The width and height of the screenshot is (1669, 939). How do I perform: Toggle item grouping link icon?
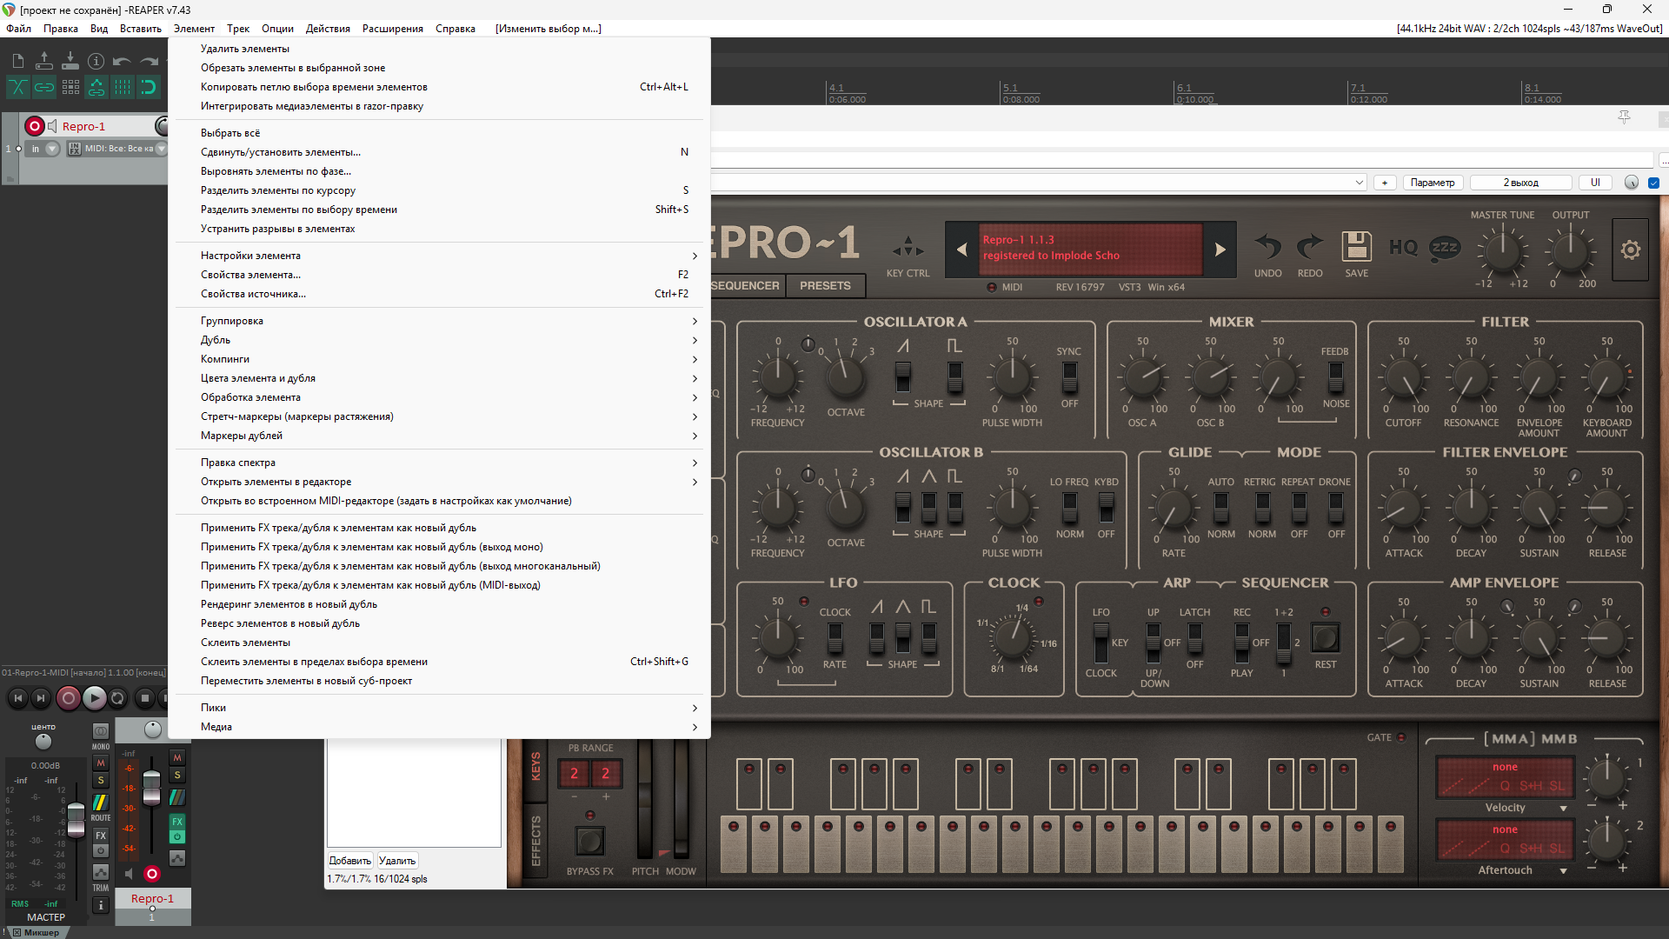(43, 87)
